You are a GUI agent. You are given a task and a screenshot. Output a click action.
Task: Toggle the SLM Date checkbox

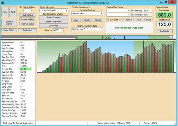click(x=108, y=20)
